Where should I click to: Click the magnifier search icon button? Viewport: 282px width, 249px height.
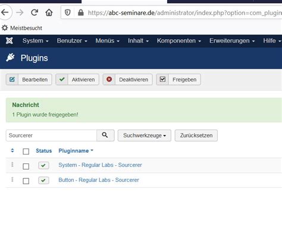[105, 135]
